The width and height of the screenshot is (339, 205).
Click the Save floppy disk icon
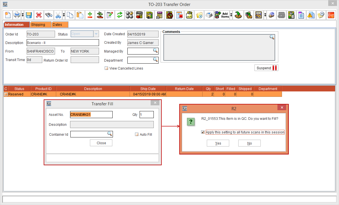pos(29,15)
